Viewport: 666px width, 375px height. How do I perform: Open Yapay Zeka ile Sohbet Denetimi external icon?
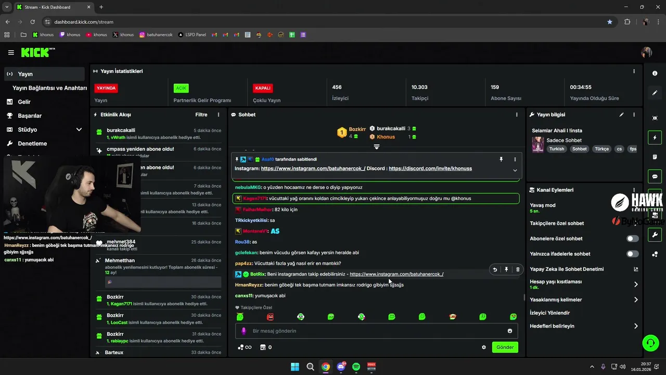tap(636, 269)
